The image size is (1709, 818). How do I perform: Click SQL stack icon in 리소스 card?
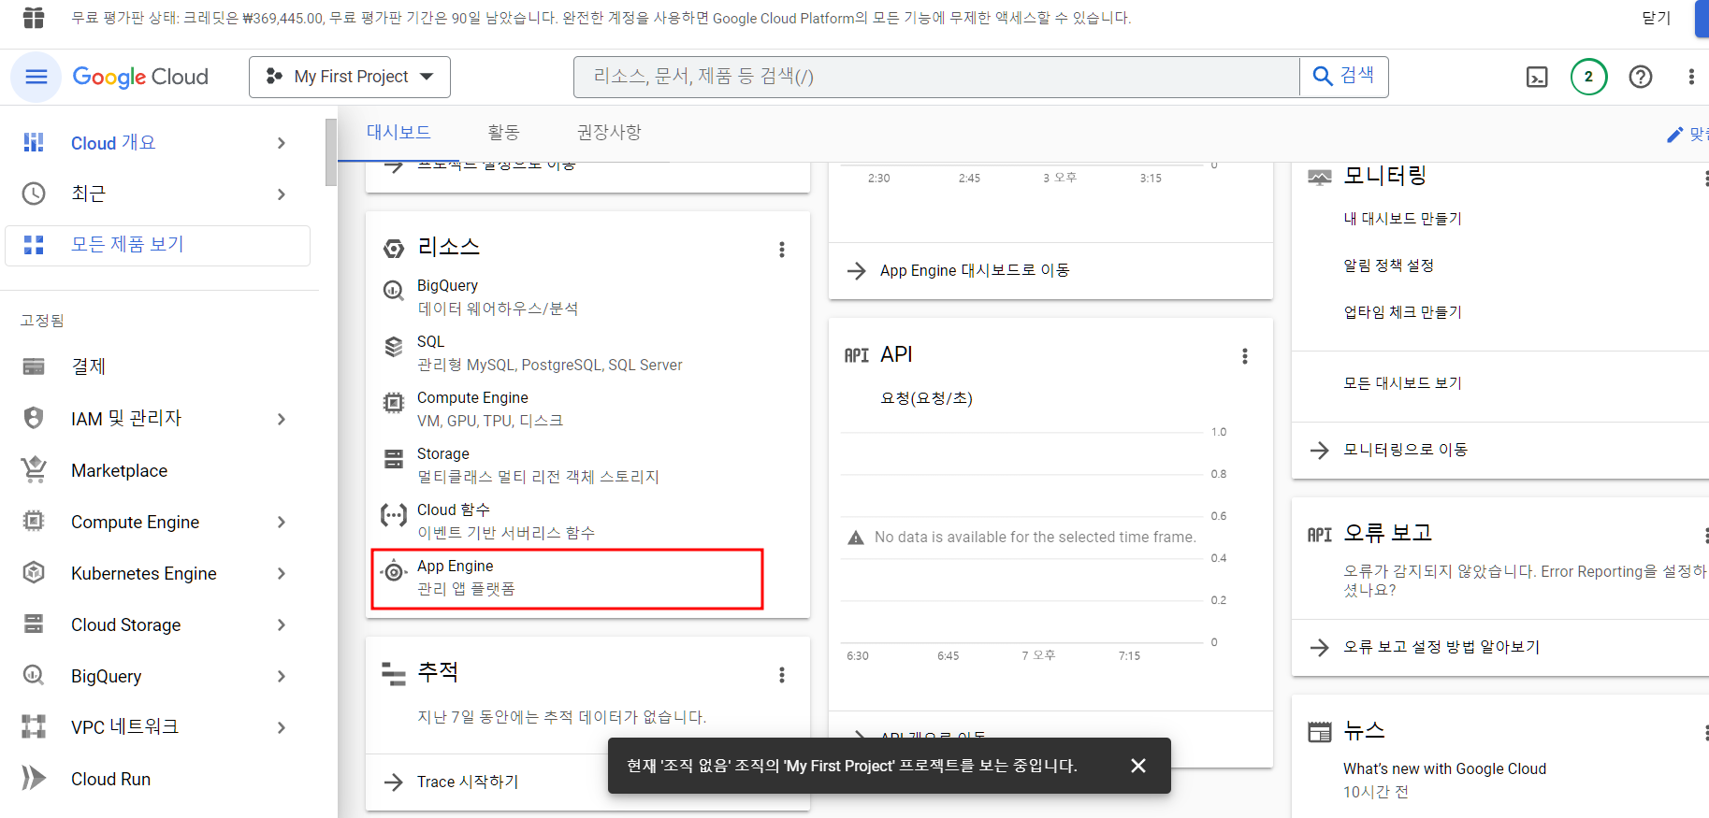point(394,346)
